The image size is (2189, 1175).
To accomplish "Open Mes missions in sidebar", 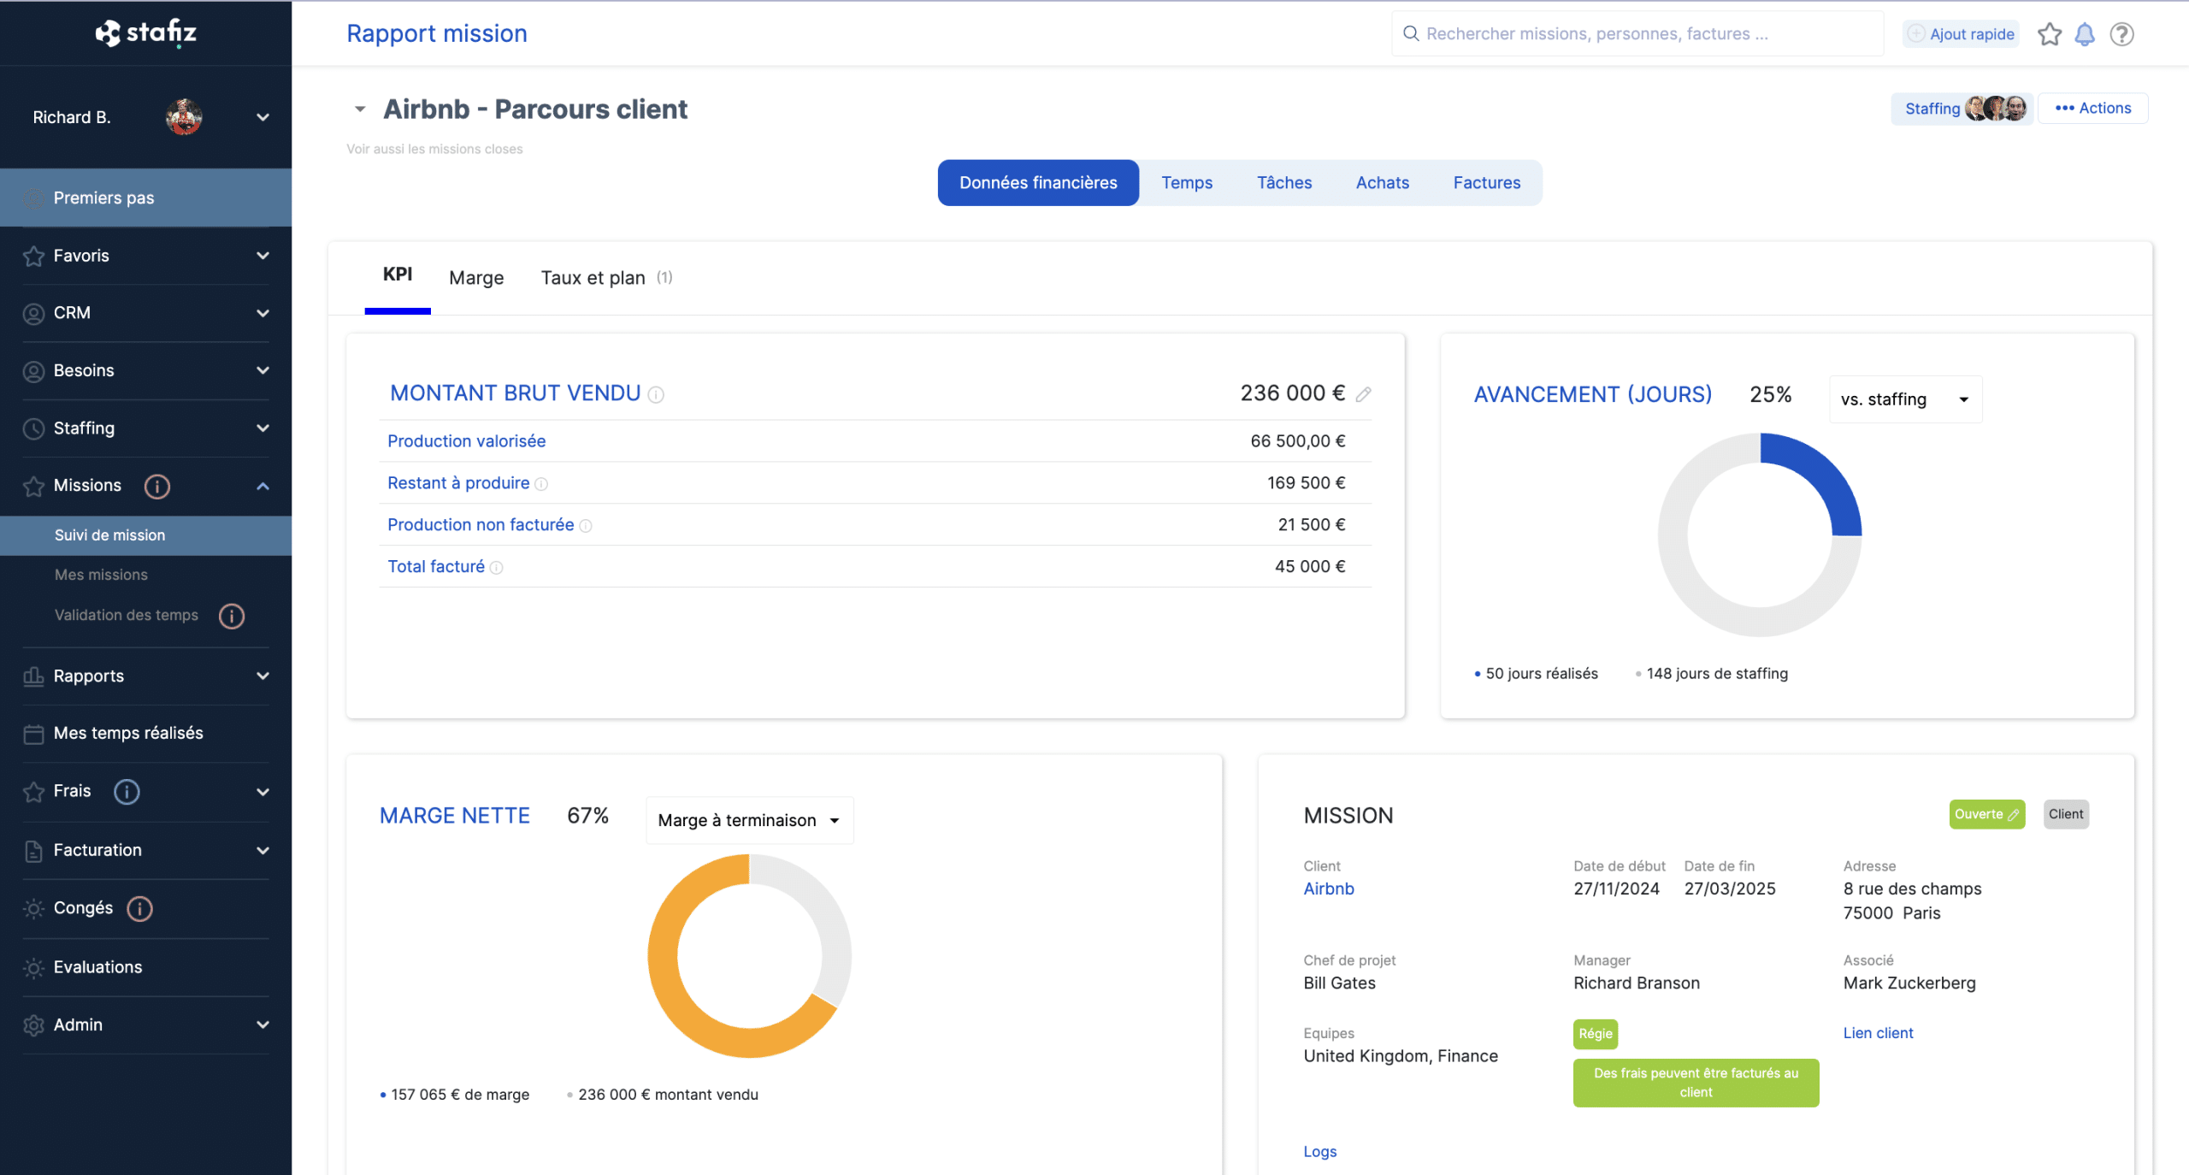I will click(x=101, y=576).
